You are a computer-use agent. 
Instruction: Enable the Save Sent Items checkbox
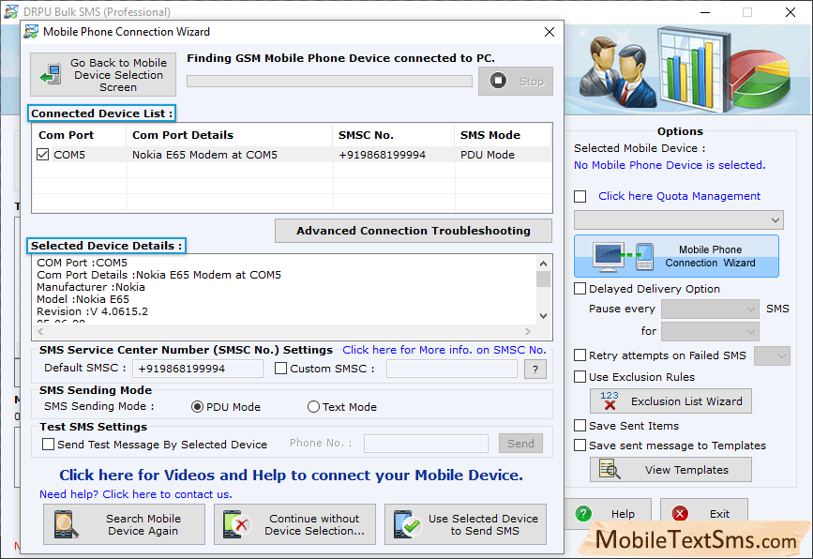[580, 426]
